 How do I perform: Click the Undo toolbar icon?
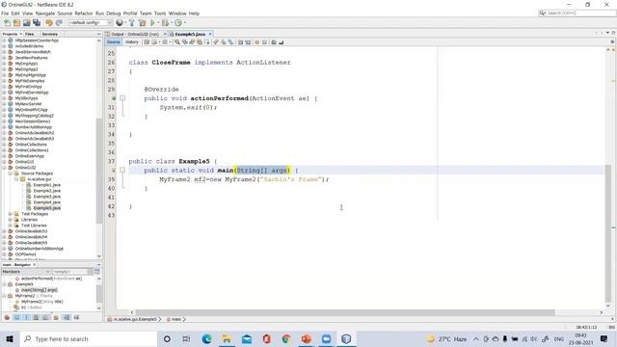[49, 23]
